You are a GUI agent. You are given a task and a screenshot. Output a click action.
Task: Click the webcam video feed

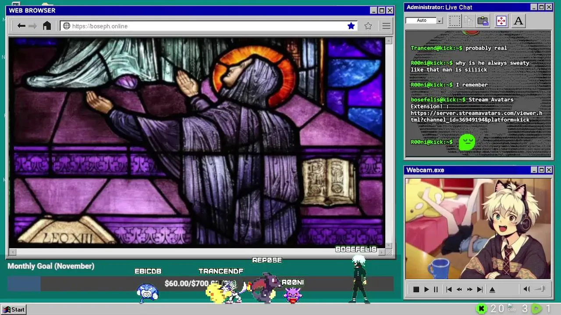[x=478, y=228]
